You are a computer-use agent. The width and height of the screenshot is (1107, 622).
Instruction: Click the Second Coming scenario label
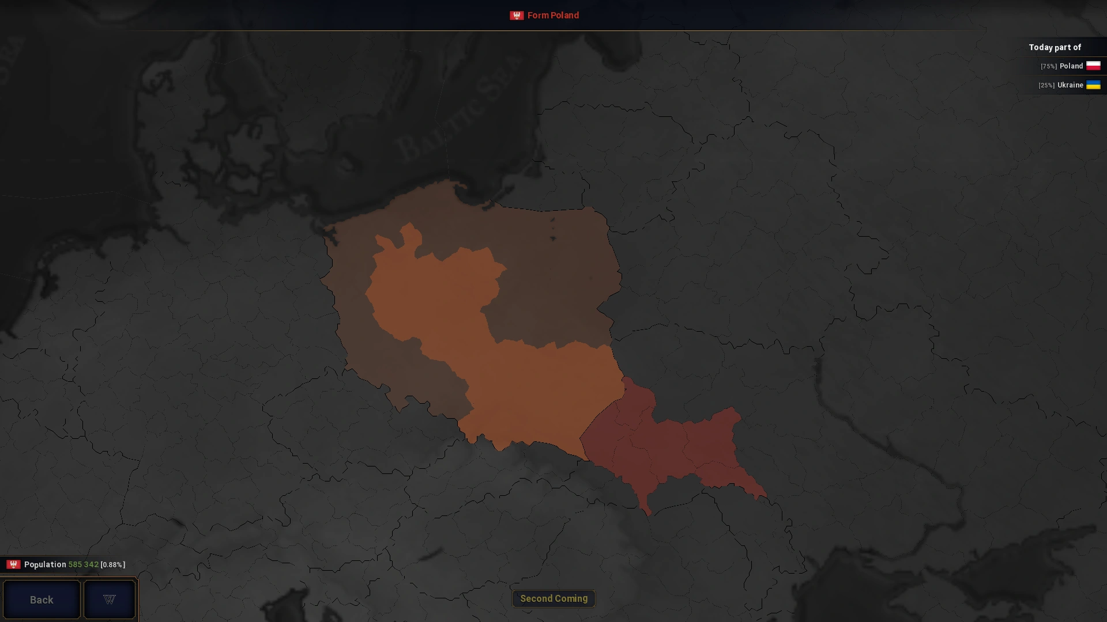(553, 598)
